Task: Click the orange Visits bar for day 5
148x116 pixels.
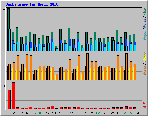Action: click(27, 67)
